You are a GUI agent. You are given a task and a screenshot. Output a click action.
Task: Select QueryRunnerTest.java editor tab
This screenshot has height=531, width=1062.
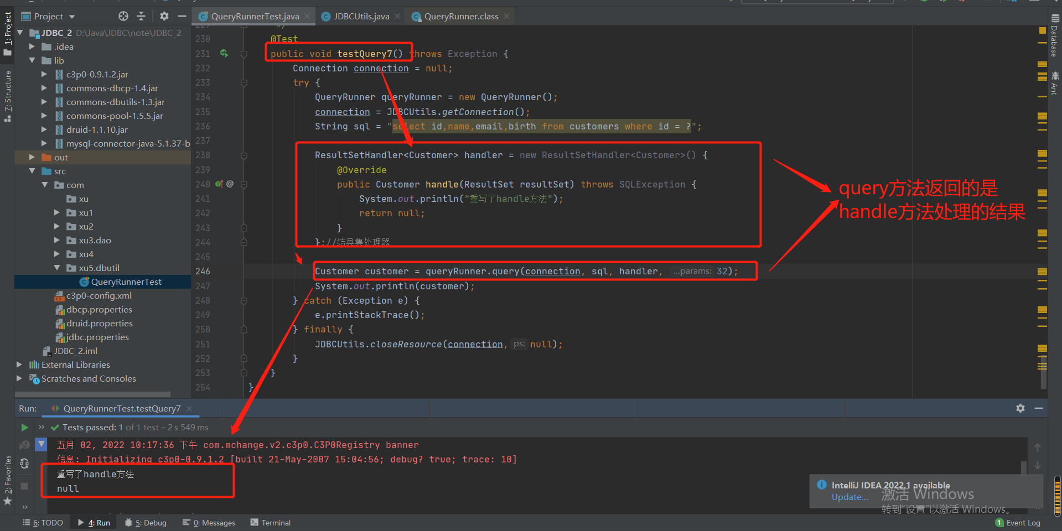(x=255, y=16)
